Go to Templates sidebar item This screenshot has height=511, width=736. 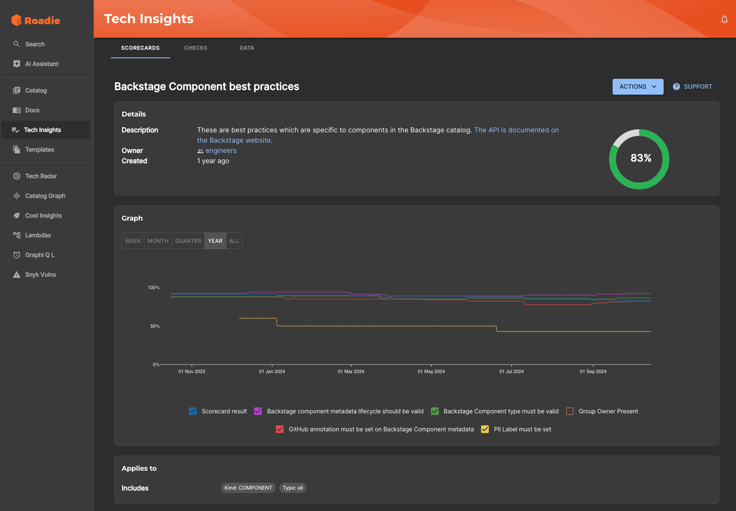tap(46, 149)
